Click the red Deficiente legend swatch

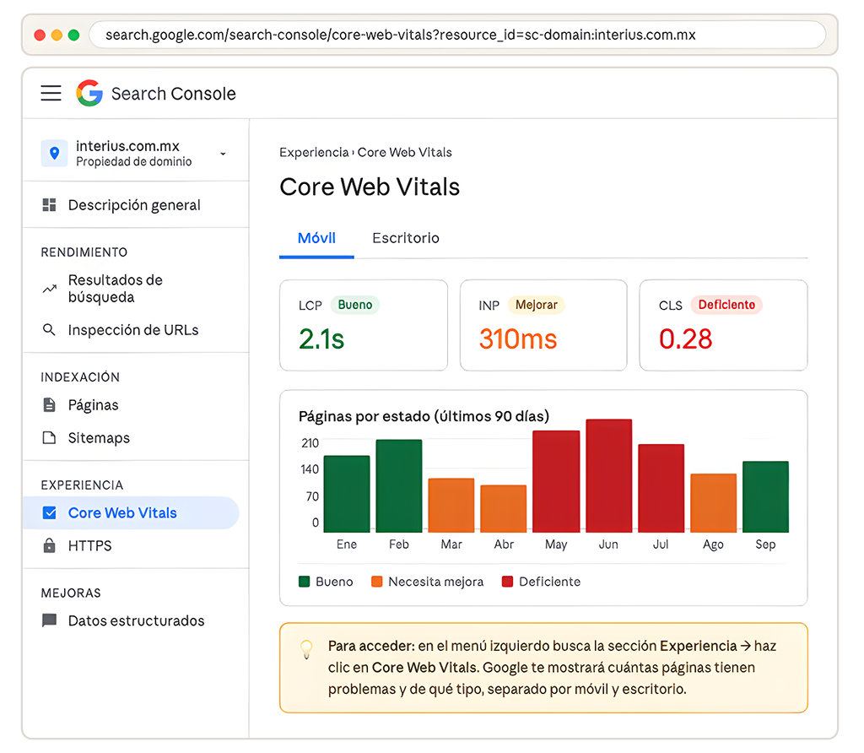click(x=507, y=582)
